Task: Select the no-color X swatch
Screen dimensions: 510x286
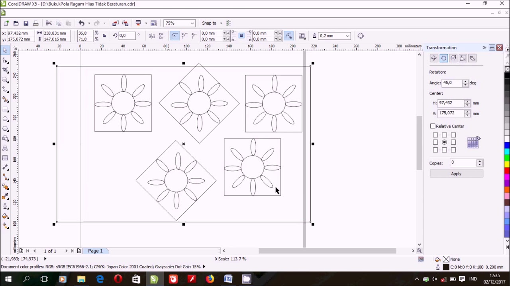Action: coord(507,69)
